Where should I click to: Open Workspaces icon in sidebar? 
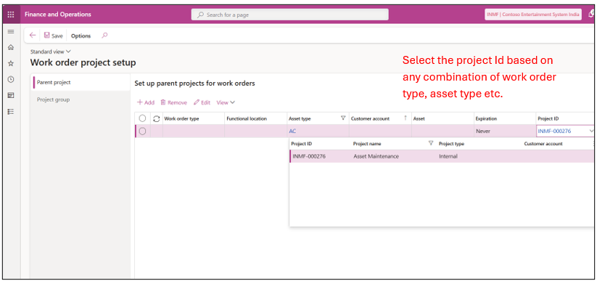tap(11, 95)
